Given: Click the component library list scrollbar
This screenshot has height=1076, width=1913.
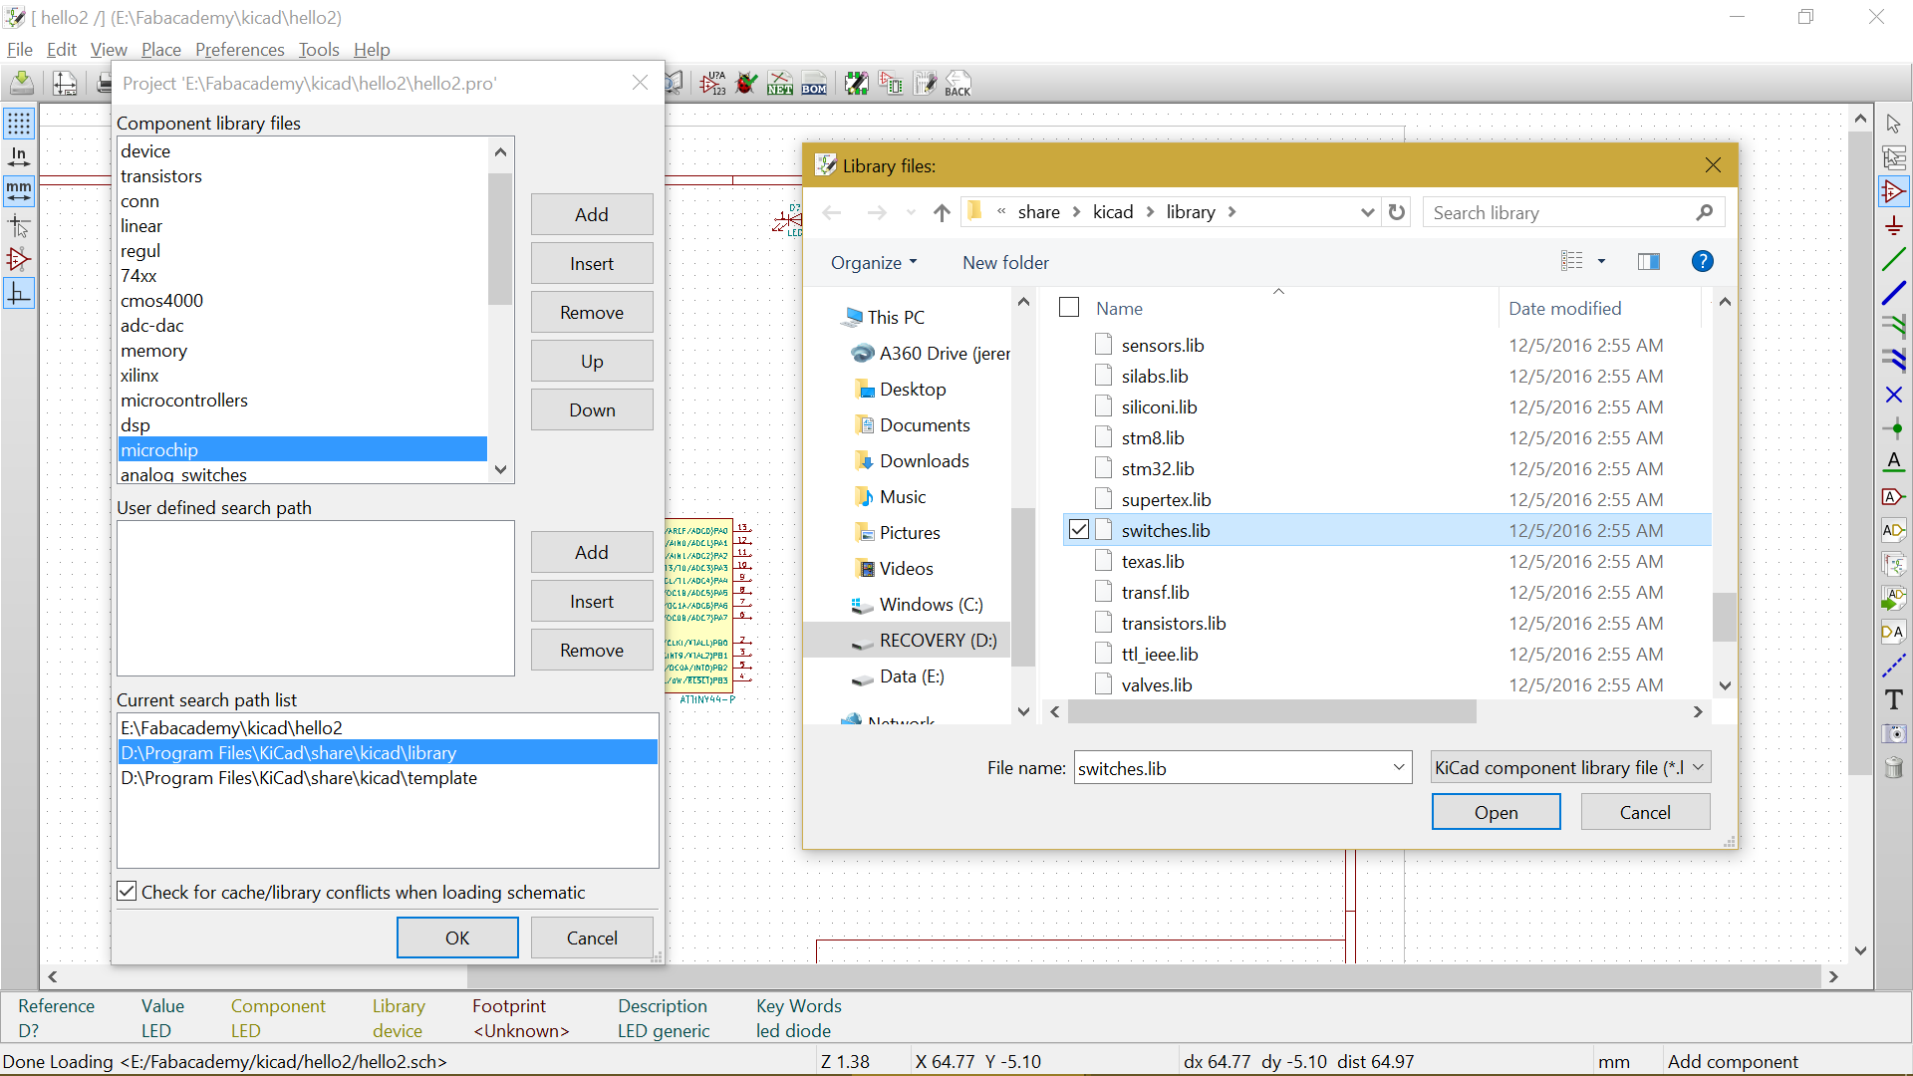Looking at the screenshot, I should click(500, 239).
